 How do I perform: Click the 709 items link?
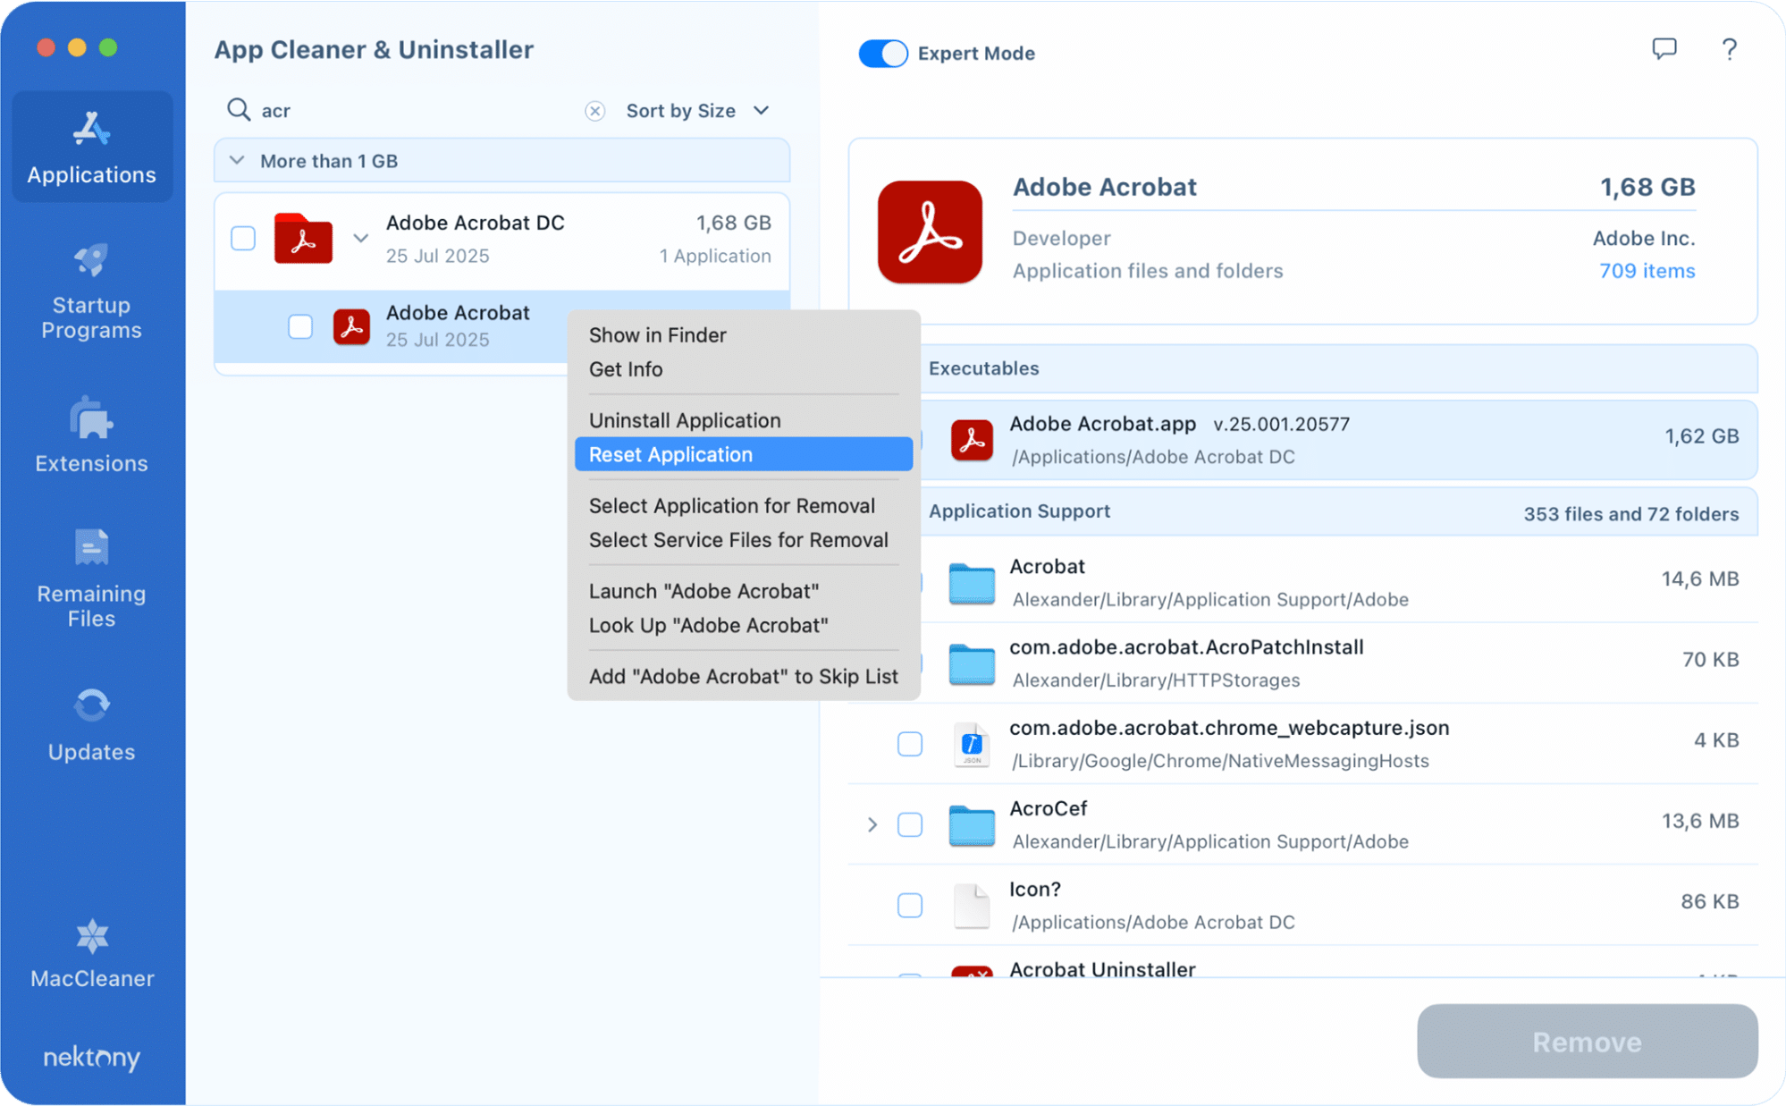(x=1646, y=271)
